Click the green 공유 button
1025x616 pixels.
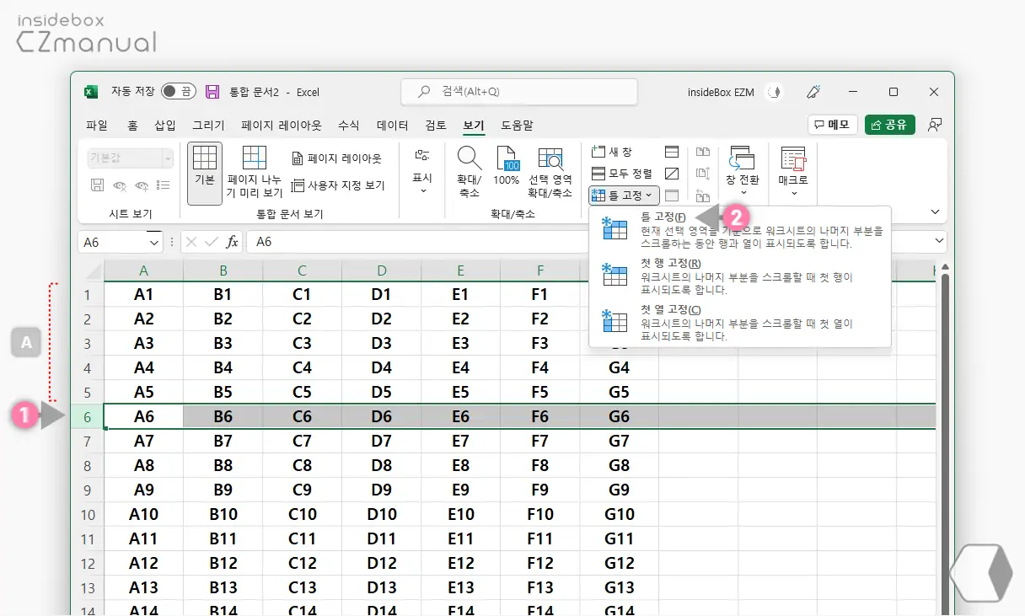pos(890,125)
